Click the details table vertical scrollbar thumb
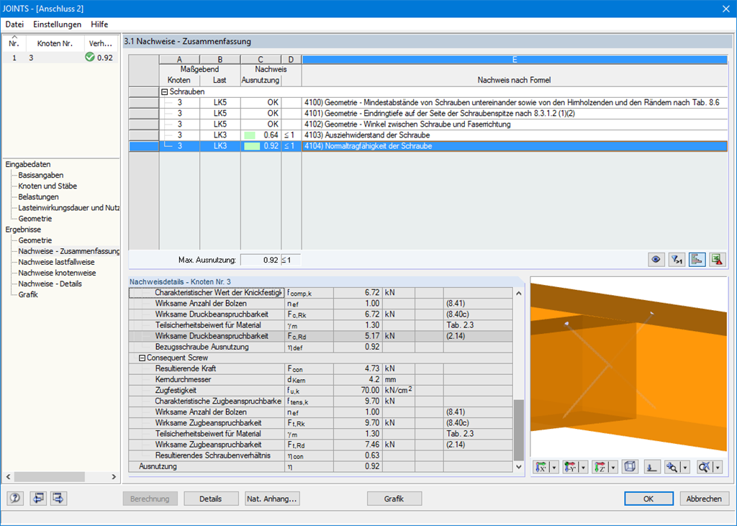737x526 pixels. tap(518, 430)
